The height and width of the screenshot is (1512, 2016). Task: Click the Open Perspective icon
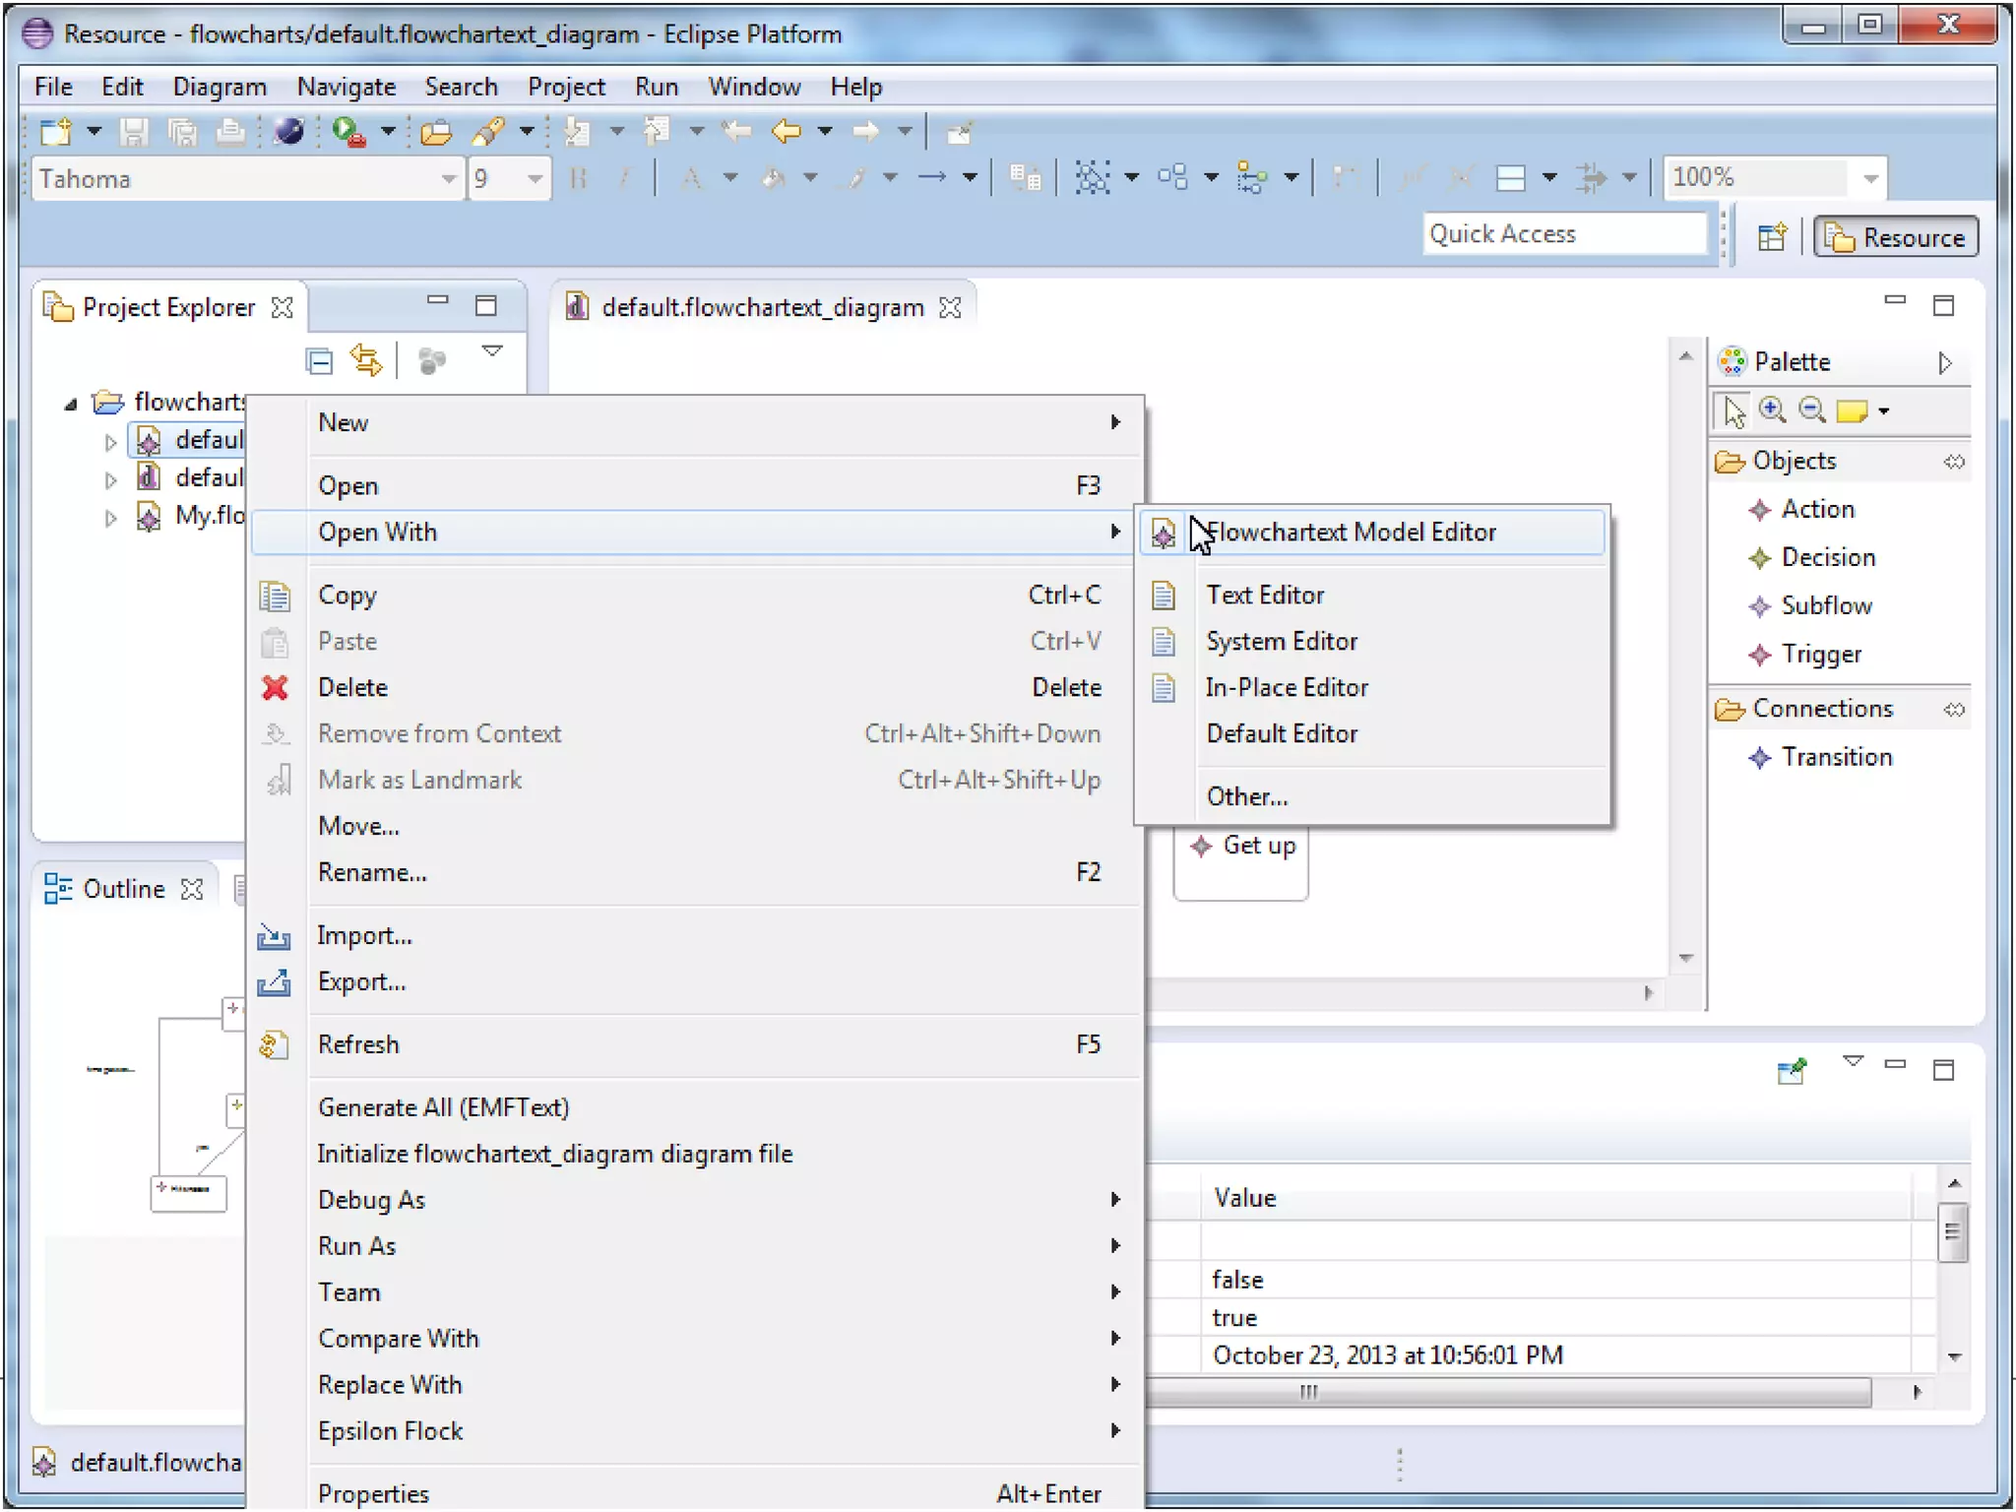point(1772,237)
